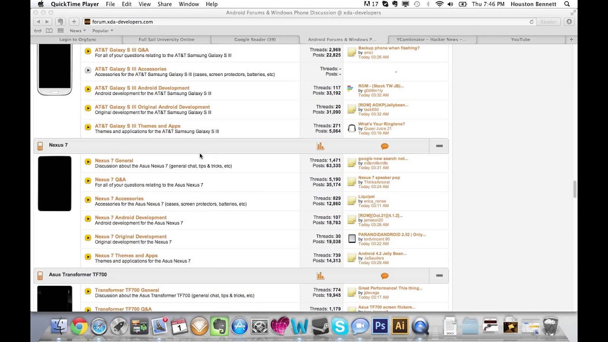Image resolution: width=608 pixels, height=342 pixels.
Task: Click the Nexus 7 section orange speech-bubble icon
Action: pyautogui.click(x=385, y=146)
